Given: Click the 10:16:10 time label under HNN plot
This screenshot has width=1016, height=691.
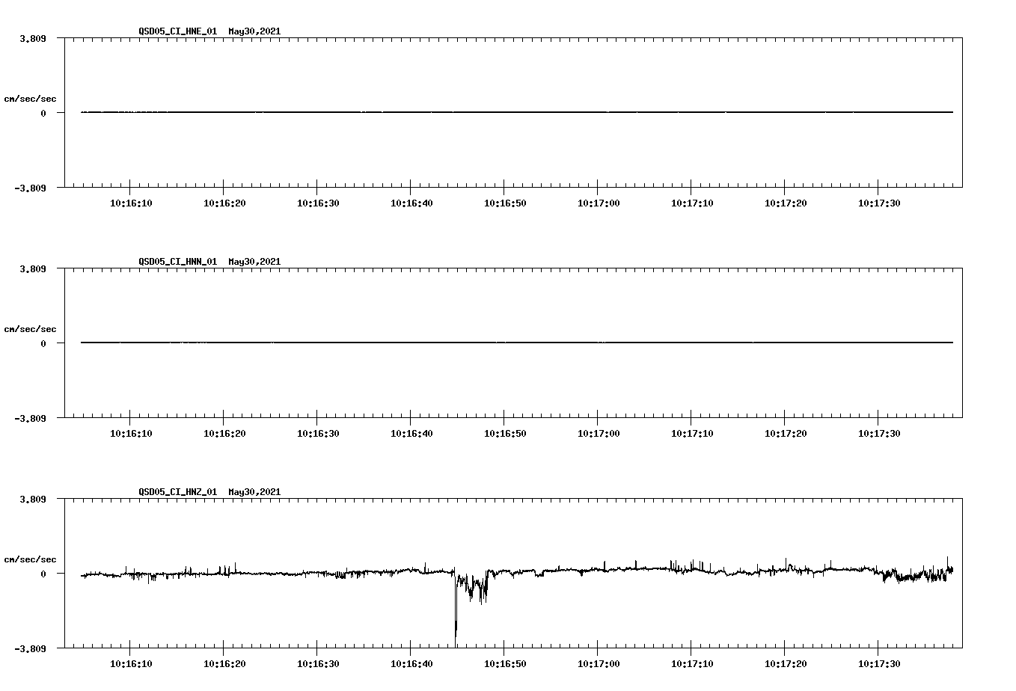Looking at the screenshot, I should (x=131, y=434).
